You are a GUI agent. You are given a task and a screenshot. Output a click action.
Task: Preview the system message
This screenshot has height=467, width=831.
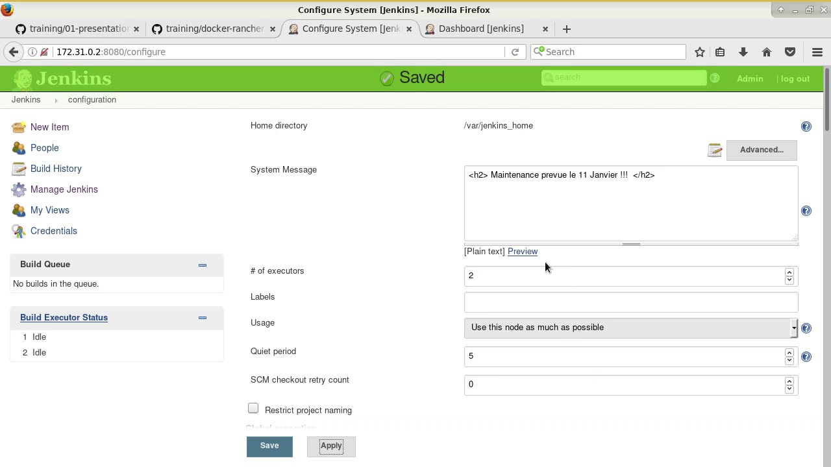pos(523,252)
